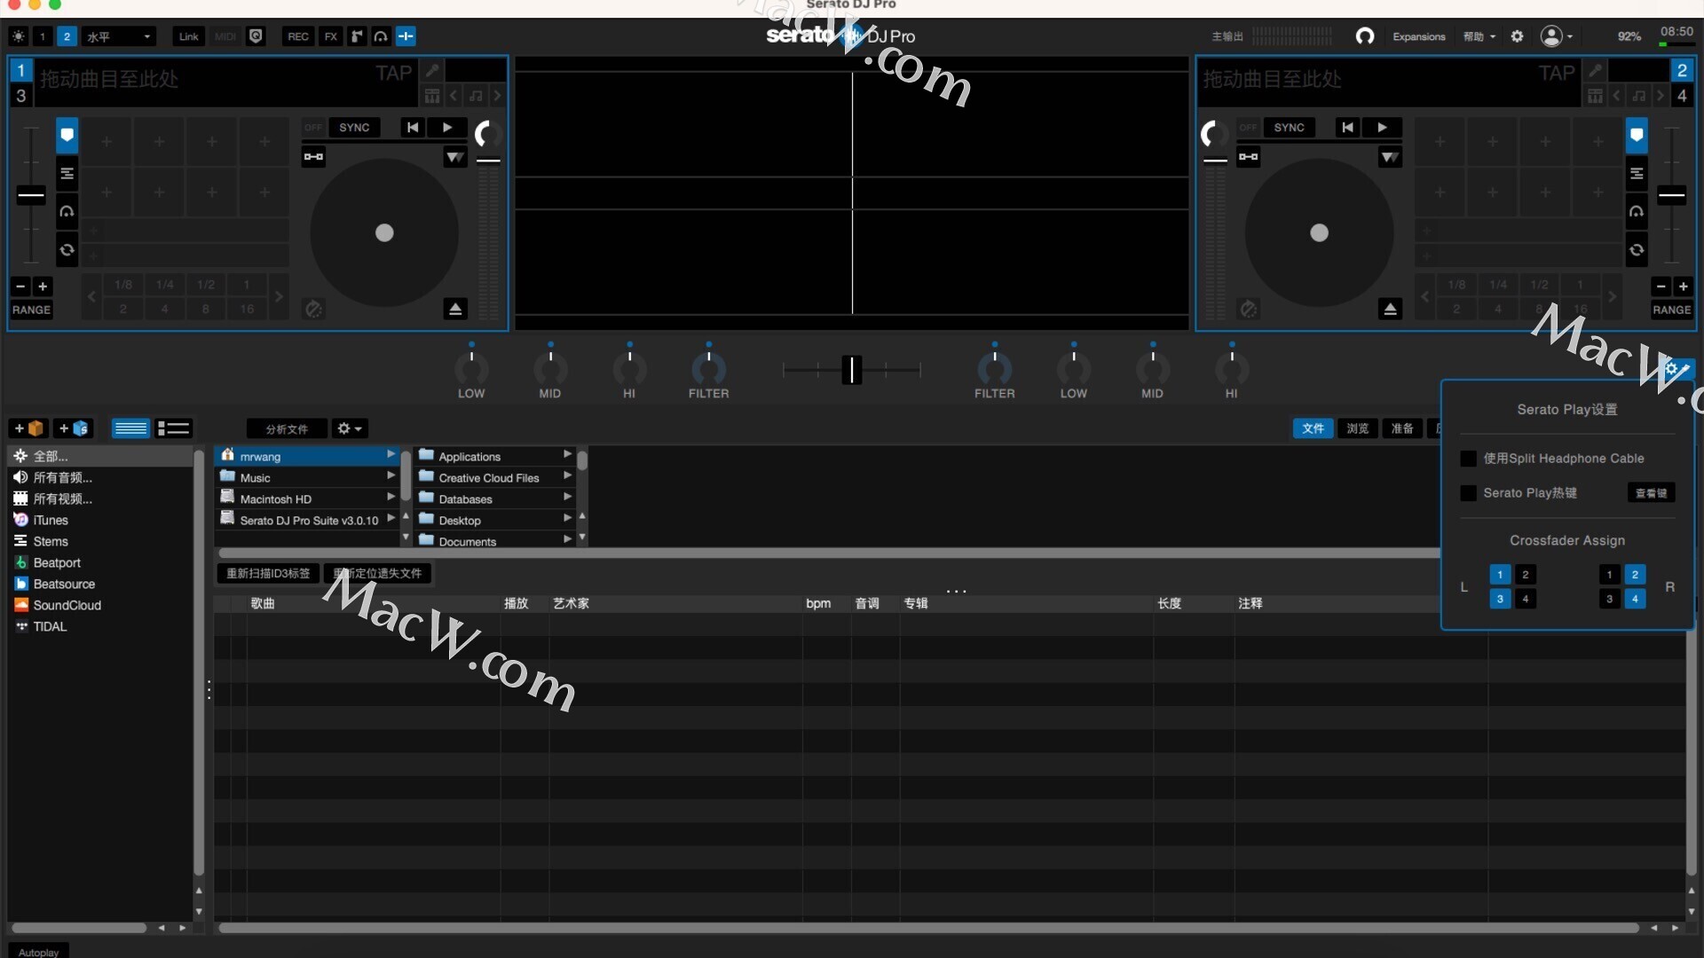
Task: Add a new crate
Action: tap(28, 428)
